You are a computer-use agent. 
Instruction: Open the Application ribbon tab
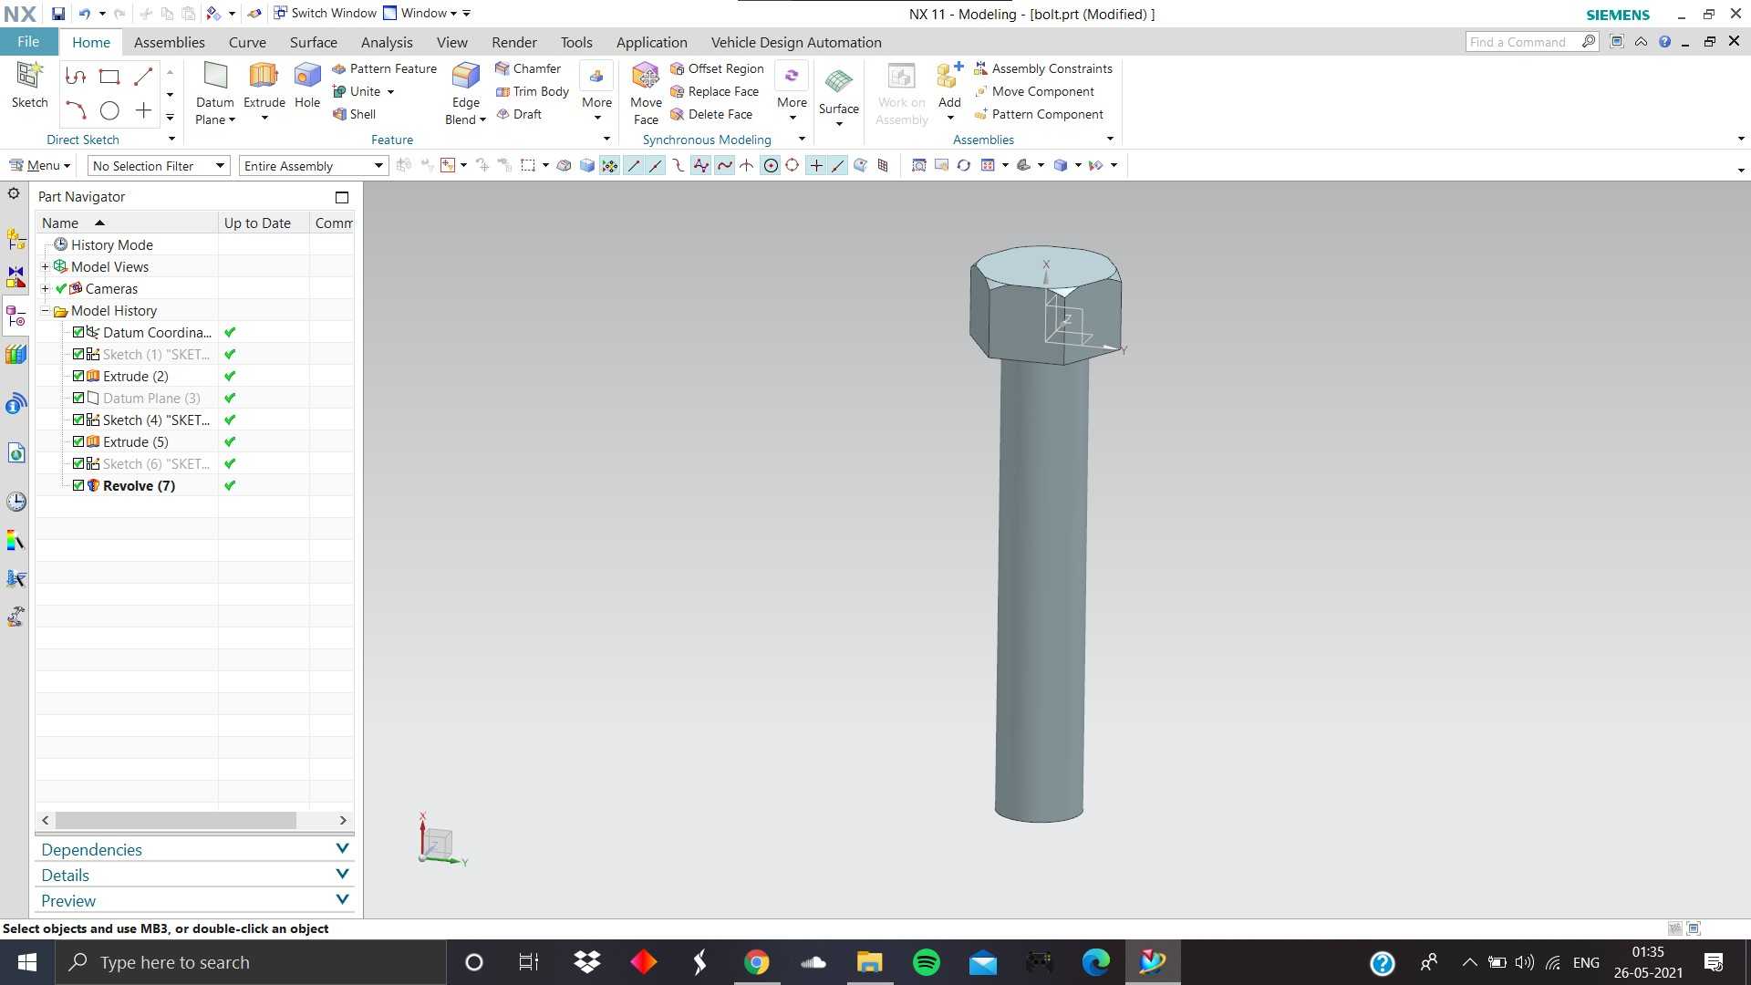[652, 42]
